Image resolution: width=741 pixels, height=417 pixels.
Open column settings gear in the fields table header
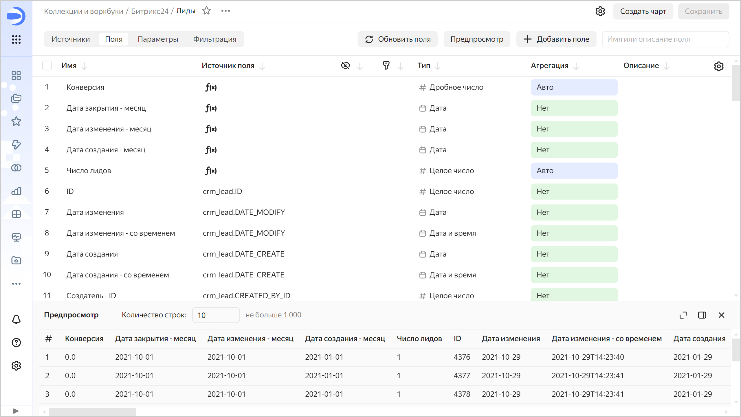(x=719, y=66)
